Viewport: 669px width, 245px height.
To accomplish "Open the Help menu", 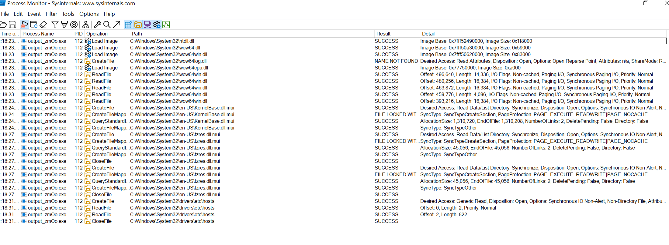I will (x=109, y=14).
